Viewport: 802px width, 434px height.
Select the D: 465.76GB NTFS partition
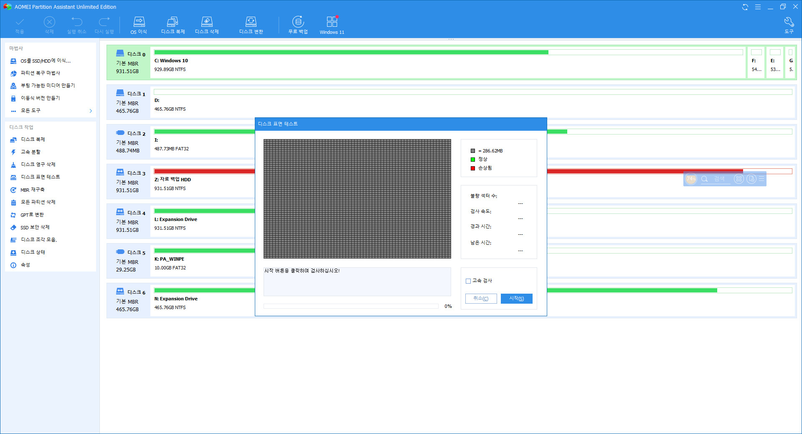point(473,102)
